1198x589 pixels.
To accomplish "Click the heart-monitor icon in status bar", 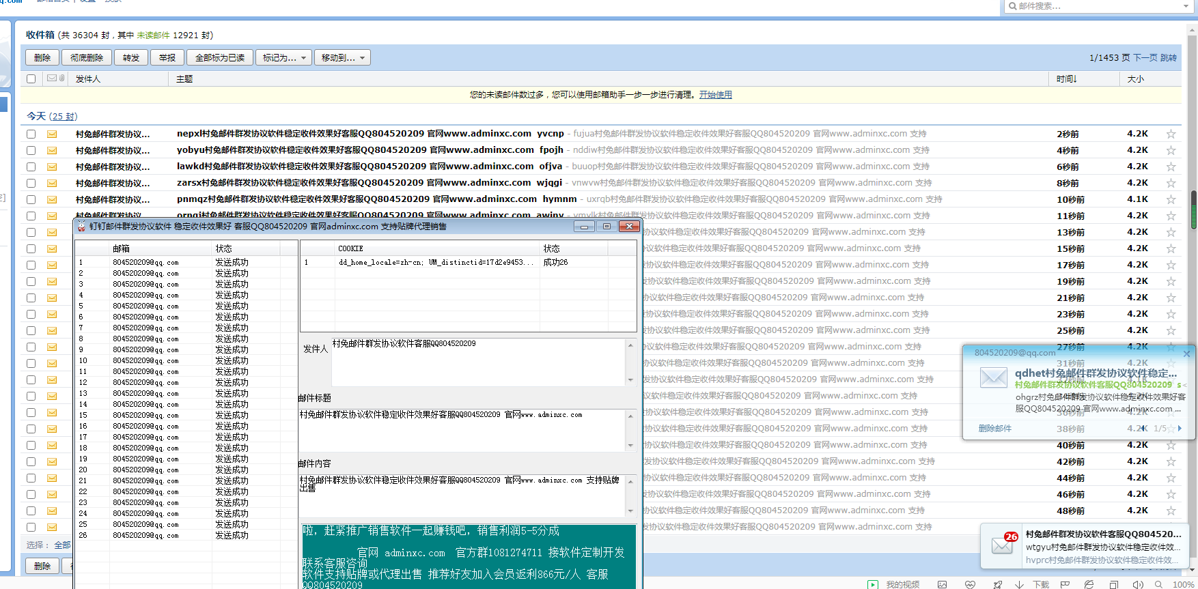I will [970, 584].
